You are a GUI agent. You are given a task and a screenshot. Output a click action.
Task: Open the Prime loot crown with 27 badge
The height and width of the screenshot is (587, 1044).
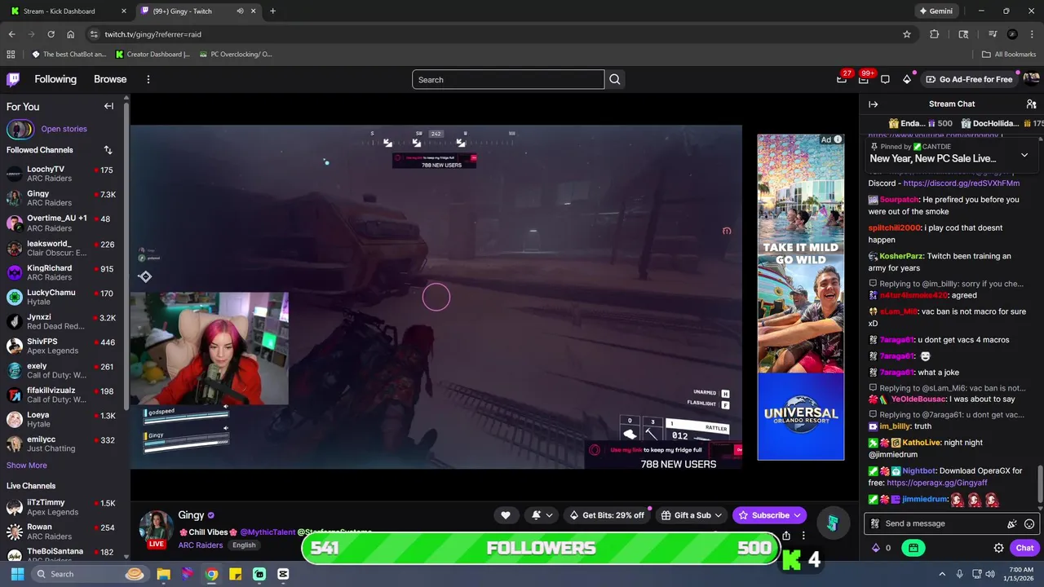[842, 79]
